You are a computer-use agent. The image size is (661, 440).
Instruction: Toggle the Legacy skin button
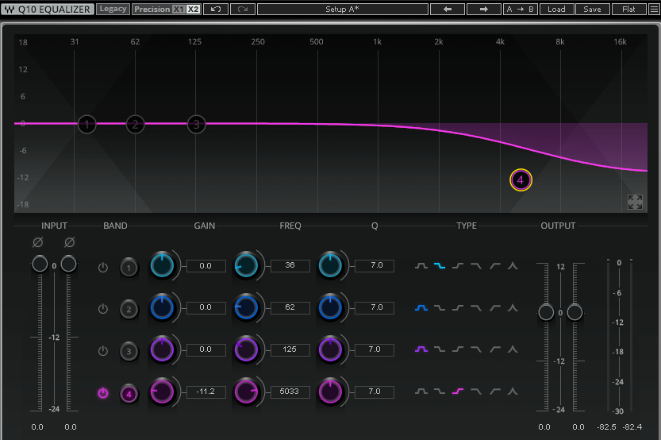pyautogui.click(x=113, y=9)
